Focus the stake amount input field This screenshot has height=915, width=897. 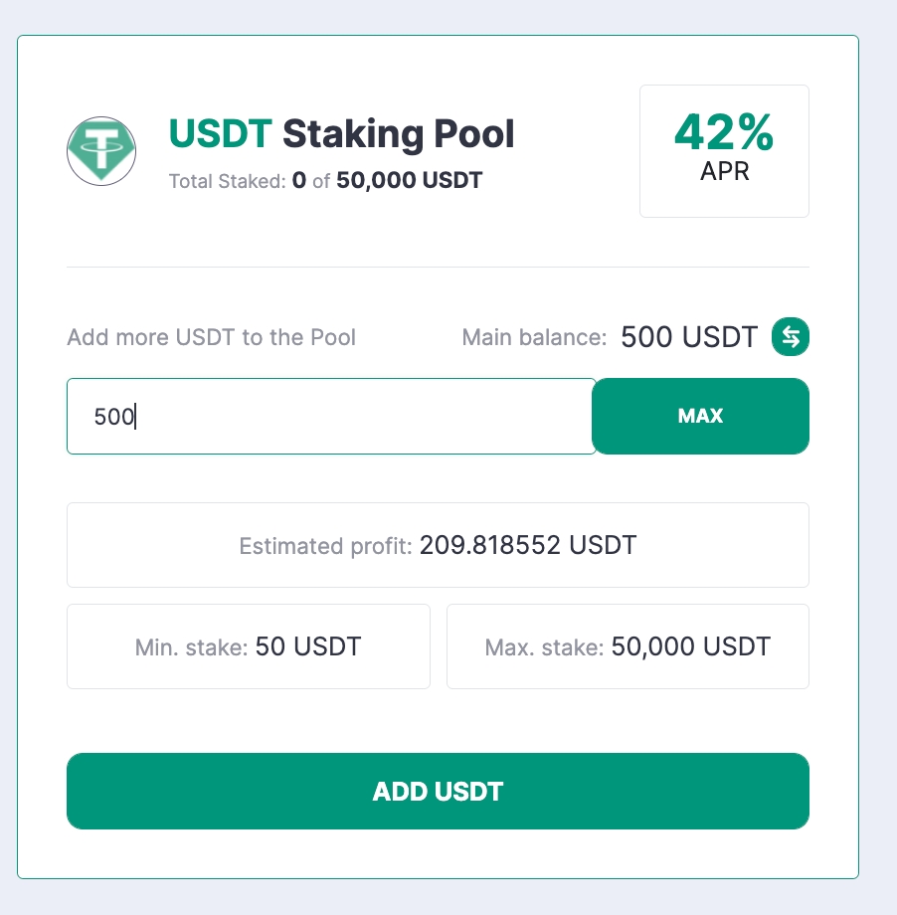330,417
